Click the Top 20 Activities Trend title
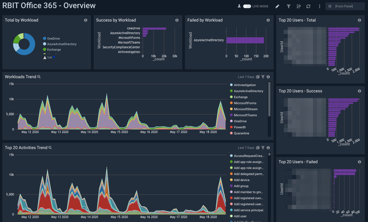Viewport: 368px width, 222px height. coord(26,148)
